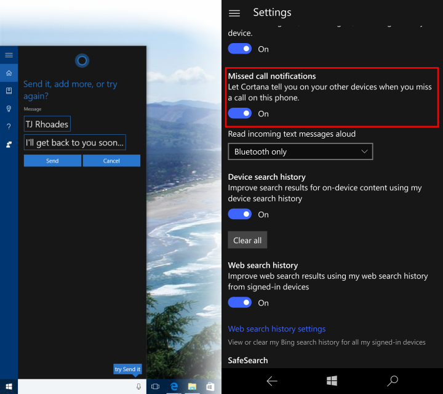
Task: Open Cortana Feedback icon in sidebar
Action: [9, 145]
